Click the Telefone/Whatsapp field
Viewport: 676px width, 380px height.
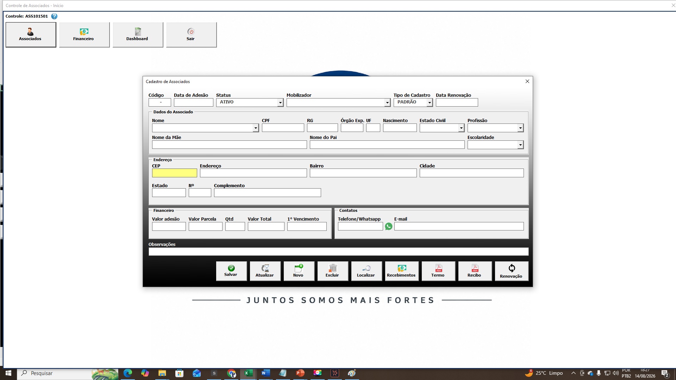(x=361, y=227)
